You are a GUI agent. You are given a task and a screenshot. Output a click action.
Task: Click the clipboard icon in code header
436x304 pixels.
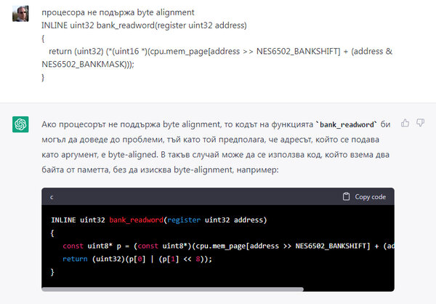(346, 196)
